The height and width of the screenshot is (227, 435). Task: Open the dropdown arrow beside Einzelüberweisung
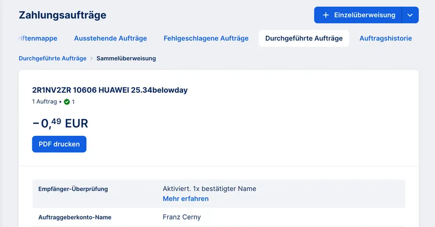(410, 15)
